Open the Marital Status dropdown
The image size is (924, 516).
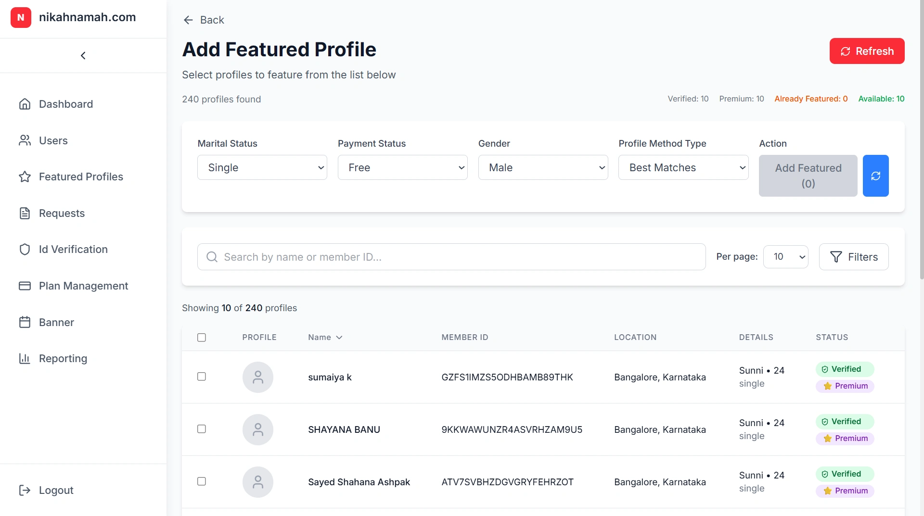click(x=262, y=167)
